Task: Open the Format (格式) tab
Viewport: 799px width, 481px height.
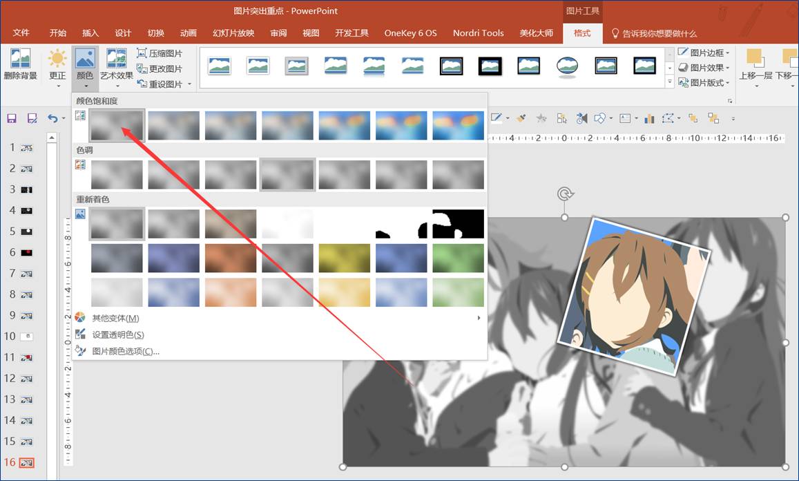Action: click(582, 33)
